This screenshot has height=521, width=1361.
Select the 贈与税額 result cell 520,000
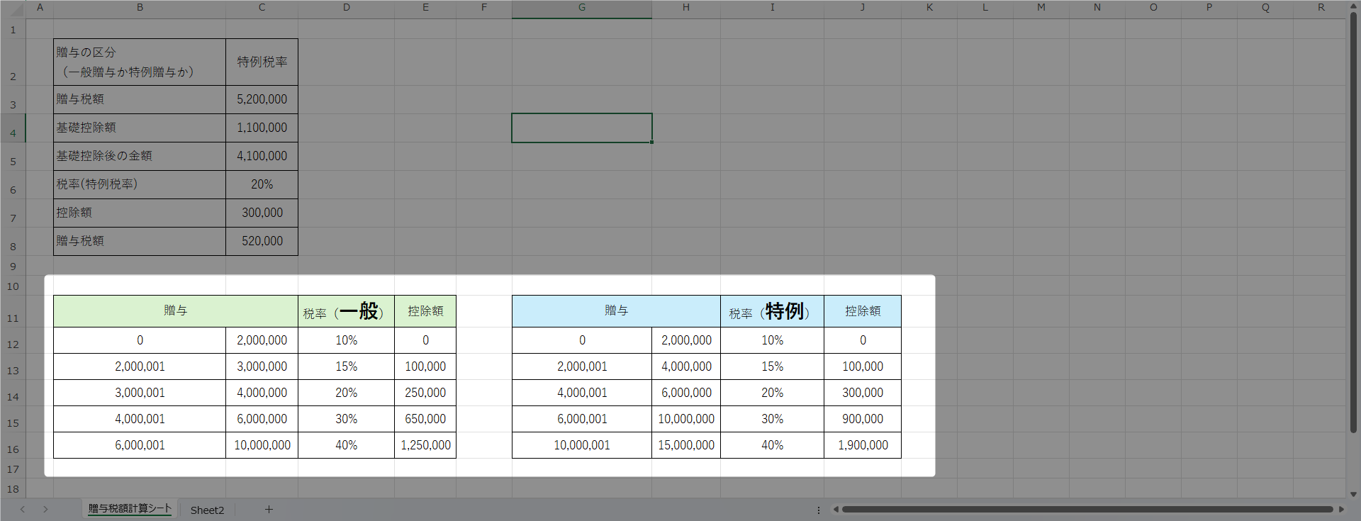(x=262, y=241)
